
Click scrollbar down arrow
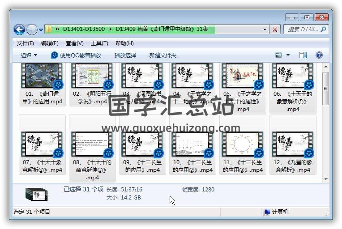point(326,179)
